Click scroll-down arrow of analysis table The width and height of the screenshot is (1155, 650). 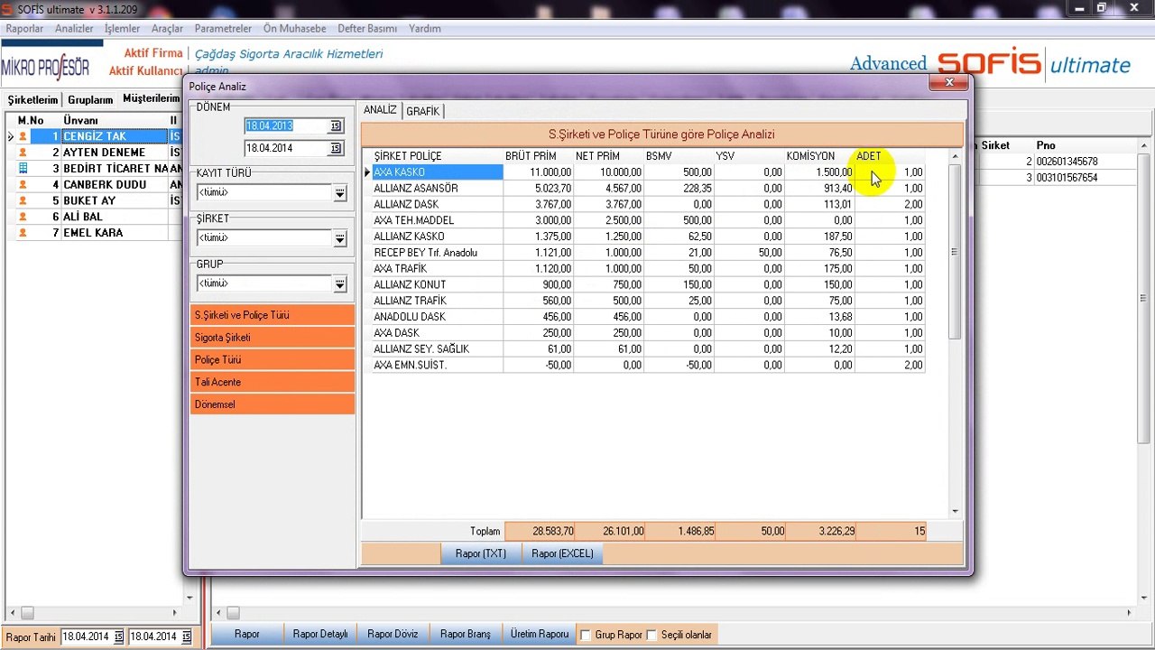click(955, 511)
